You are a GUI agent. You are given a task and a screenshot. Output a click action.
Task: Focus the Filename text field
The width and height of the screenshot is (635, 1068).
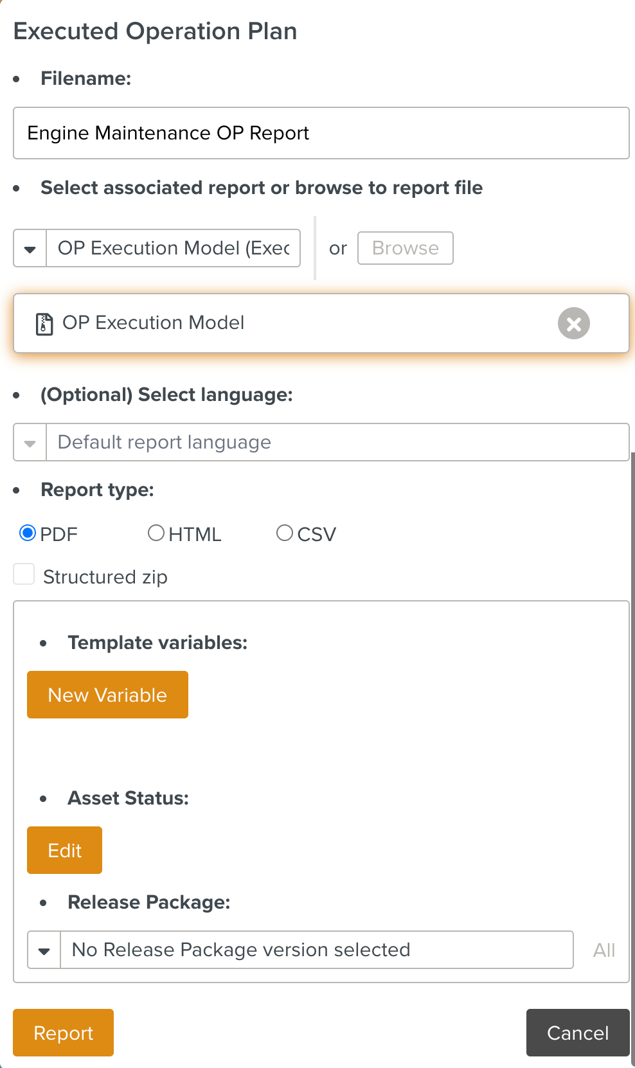pos(321,133)
